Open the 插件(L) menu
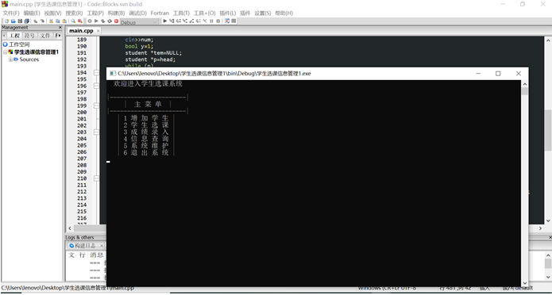Viewport: 552px width, 295px height. pos(228,13)
